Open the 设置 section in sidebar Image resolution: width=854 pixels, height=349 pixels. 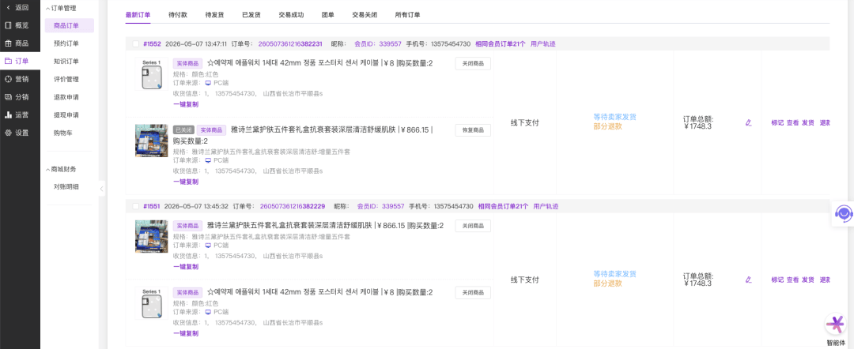(17, 133)
